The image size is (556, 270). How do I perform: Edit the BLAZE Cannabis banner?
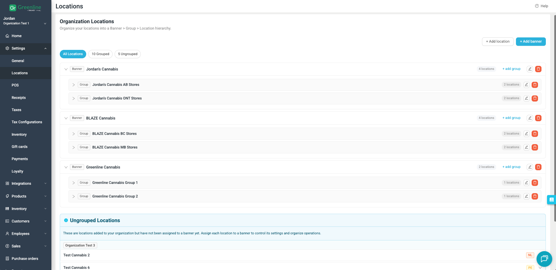tap(530, 118)
